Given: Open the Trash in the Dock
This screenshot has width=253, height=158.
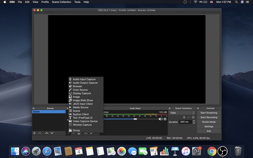Looking at the screenshot, I should 238,151.
